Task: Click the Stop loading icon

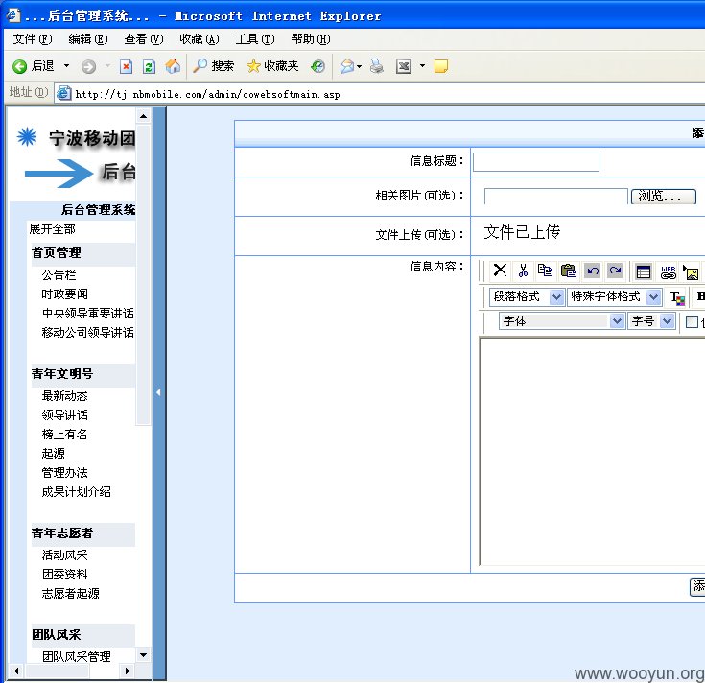Action: click(126, 66)
